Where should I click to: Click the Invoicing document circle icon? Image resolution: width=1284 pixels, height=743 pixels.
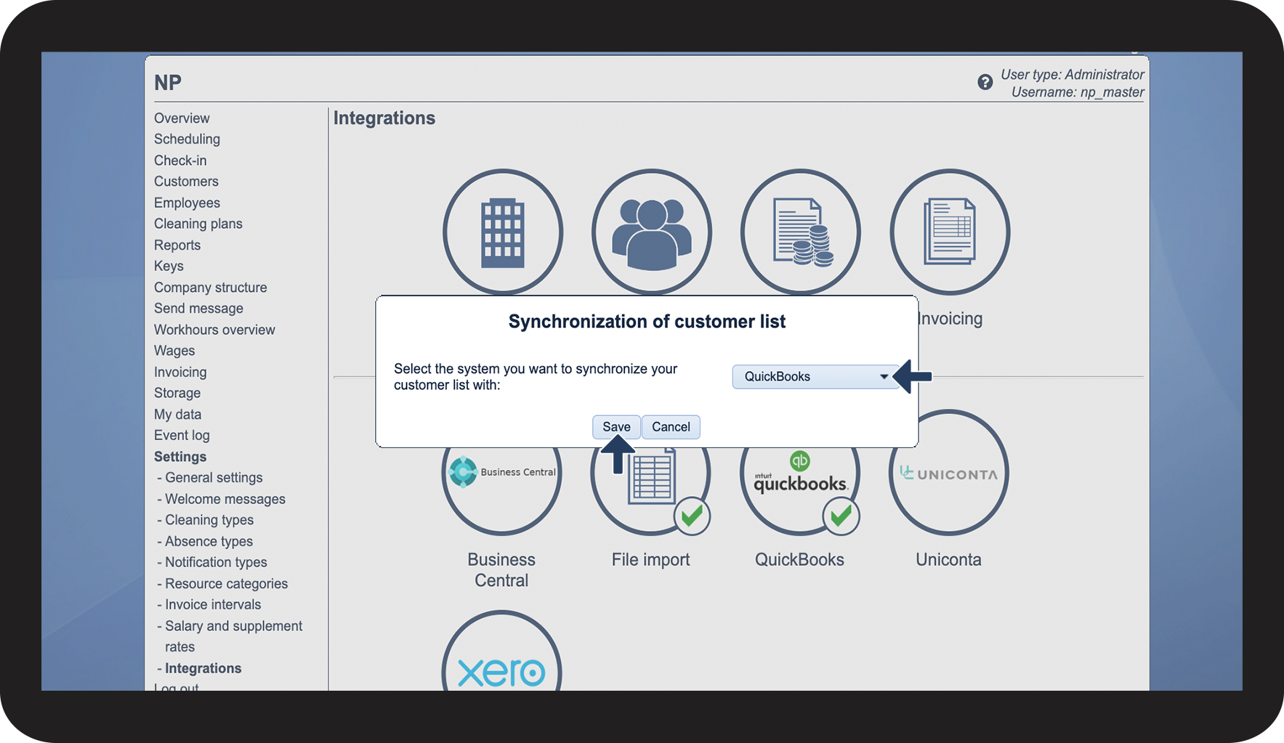[x=949, y=232]
